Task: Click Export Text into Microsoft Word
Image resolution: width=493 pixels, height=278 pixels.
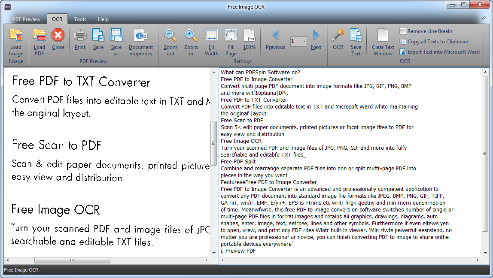Action: 443,52
